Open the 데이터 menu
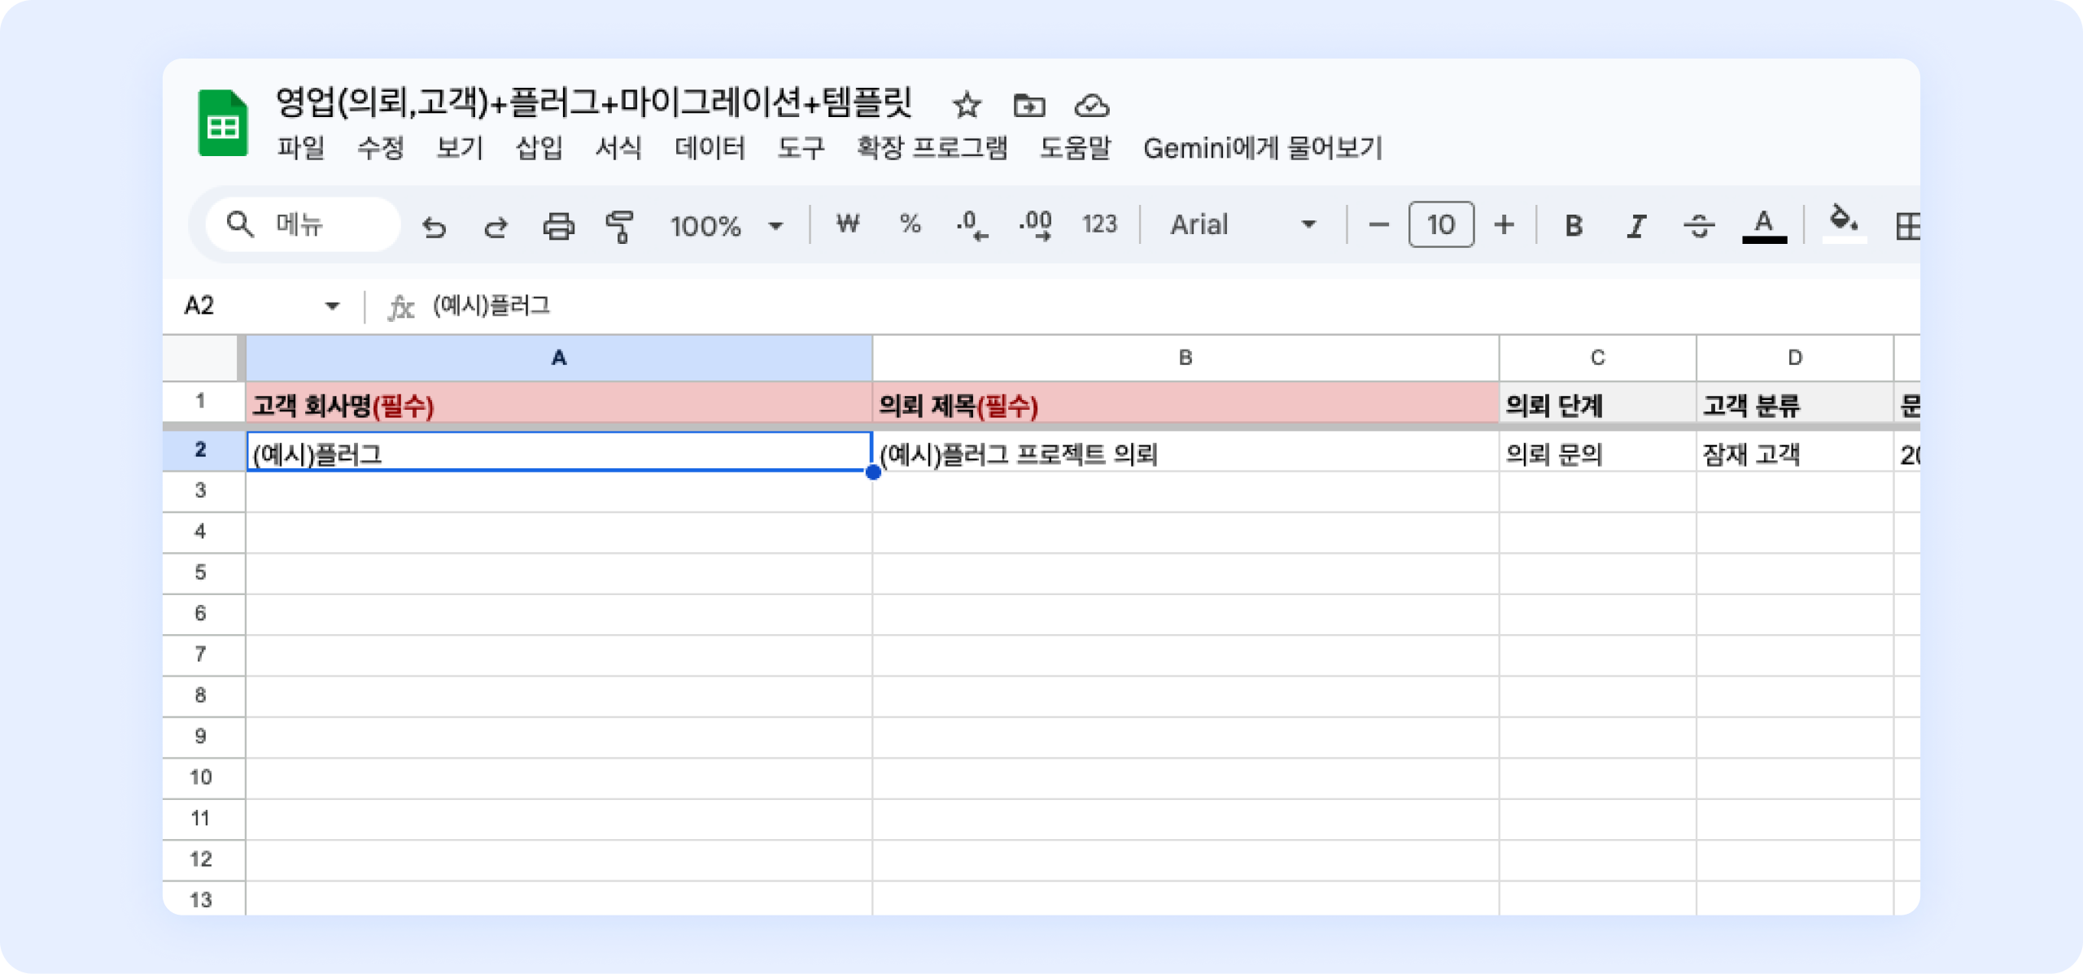 (710, 148)
